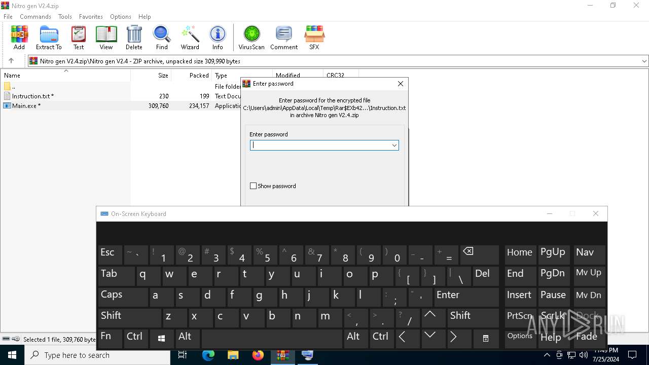Screen dimensions: 649x365
Task: Expand the Enter password dropdown arrow
Action: (x=394, y=145)
